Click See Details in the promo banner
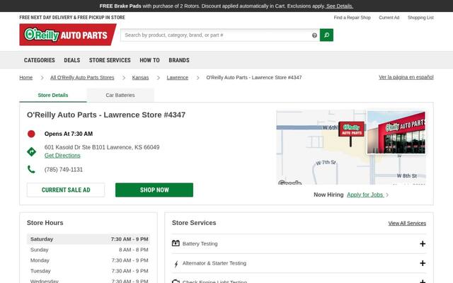Viewport: 453px width, 283px height. [340, 6]
